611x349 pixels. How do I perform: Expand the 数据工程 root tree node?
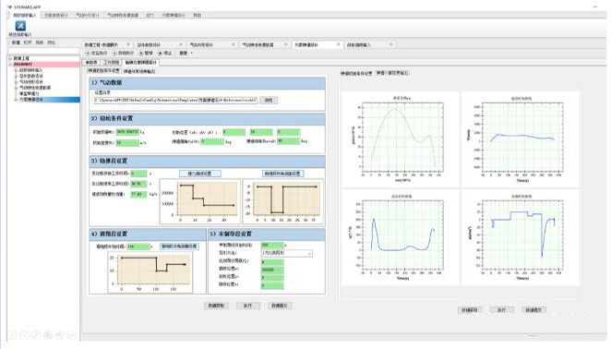[10, 58]
